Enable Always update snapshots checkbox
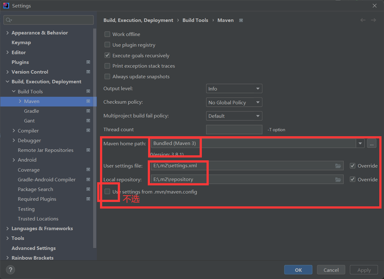 pyautogui.click(x=107, y=76)
